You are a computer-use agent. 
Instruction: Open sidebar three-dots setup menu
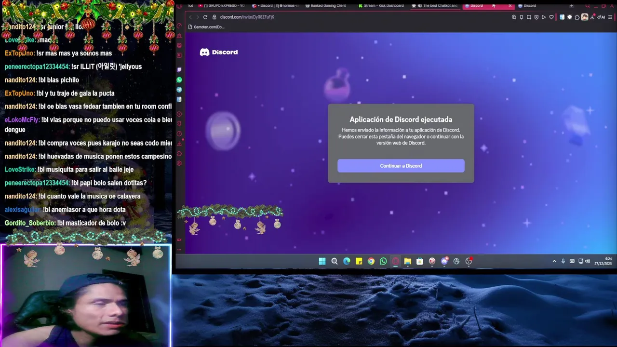(179, 250)
